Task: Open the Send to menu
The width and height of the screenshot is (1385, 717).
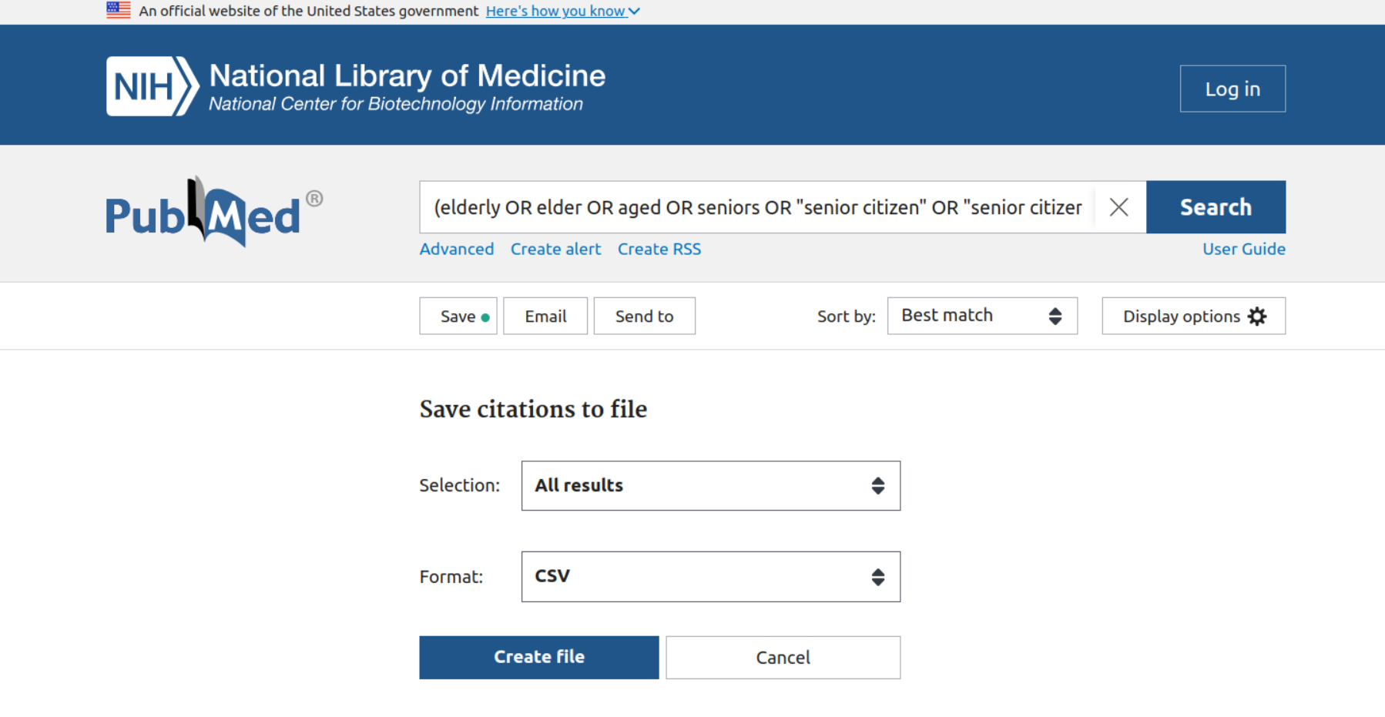Action: (x=644, y=317)
